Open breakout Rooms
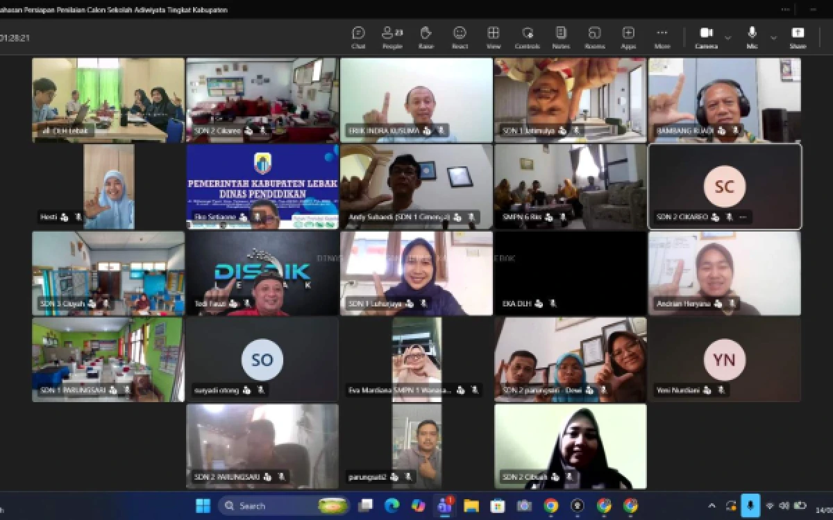The image size is (833, 520). click(595, 37)
